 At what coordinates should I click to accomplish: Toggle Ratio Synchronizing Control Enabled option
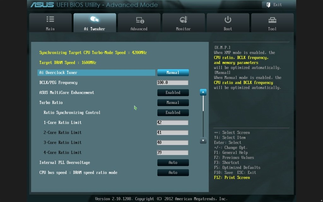173,113
